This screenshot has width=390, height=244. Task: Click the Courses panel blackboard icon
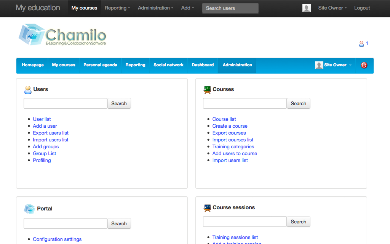click(207, 89)
